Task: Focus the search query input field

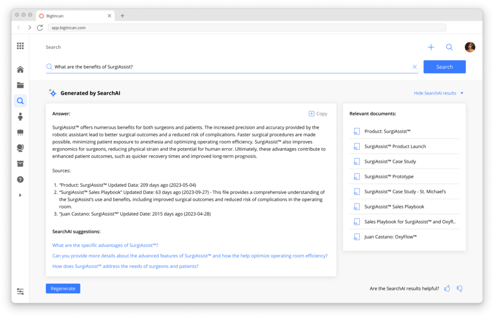Action: click(232, 67)
